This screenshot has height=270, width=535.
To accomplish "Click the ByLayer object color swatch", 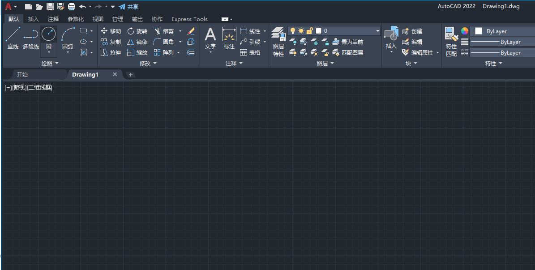I will (479, 31).
